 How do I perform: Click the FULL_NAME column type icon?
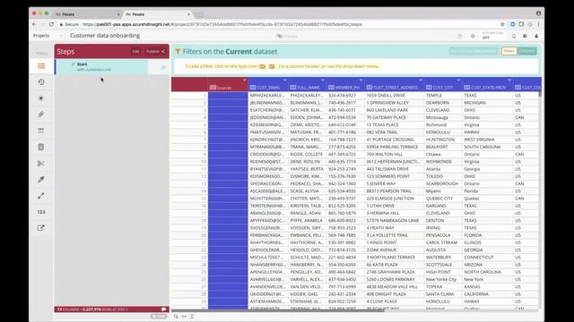[x=293, y=88]
